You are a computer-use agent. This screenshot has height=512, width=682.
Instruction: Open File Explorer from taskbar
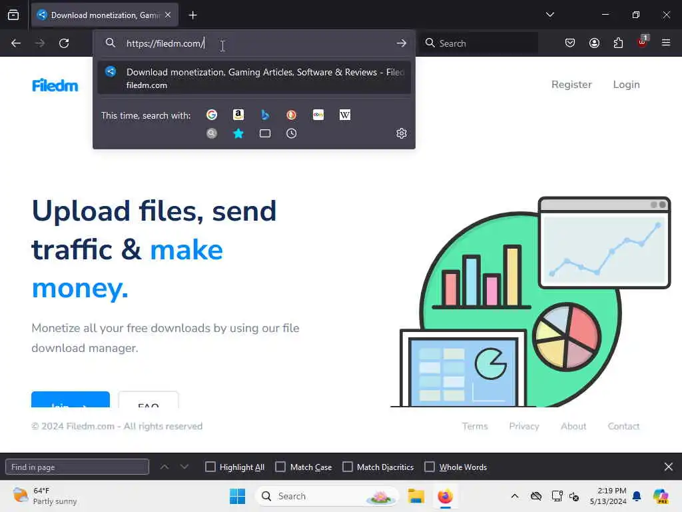coord(416,496)
